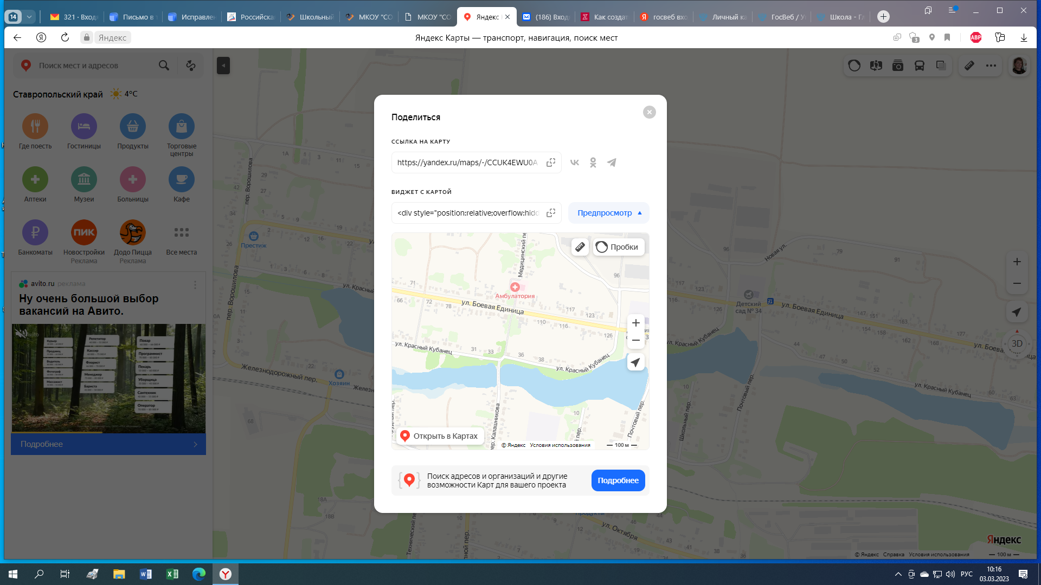Open Додо Пицца ad category
This screenshot has height=585, width=1041.
point(133,242)
